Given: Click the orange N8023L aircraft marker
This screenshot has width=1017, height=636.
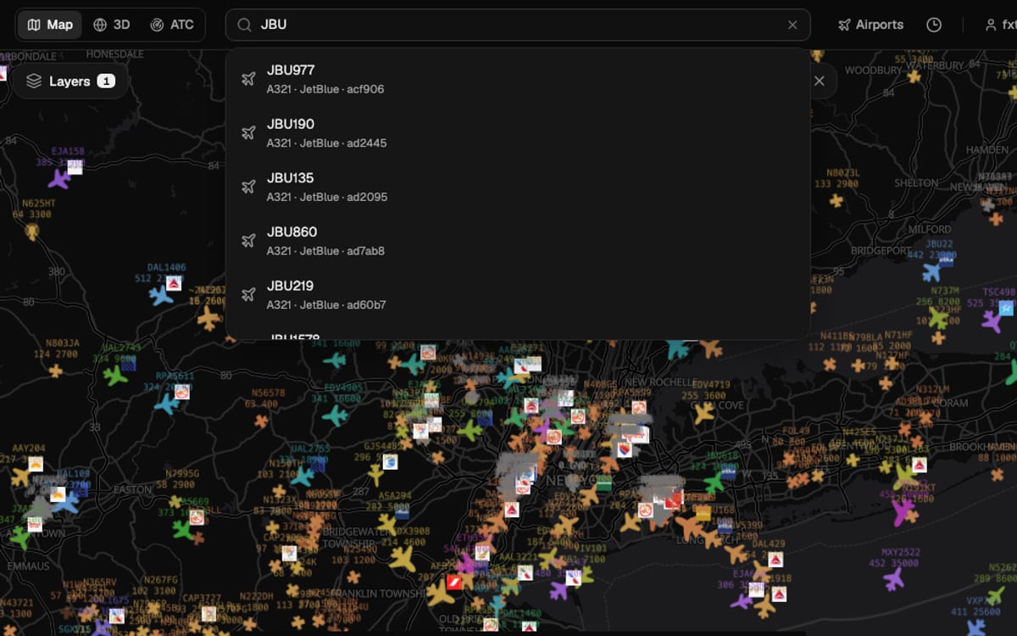Looking at the screenshot, I should (836, 200).
